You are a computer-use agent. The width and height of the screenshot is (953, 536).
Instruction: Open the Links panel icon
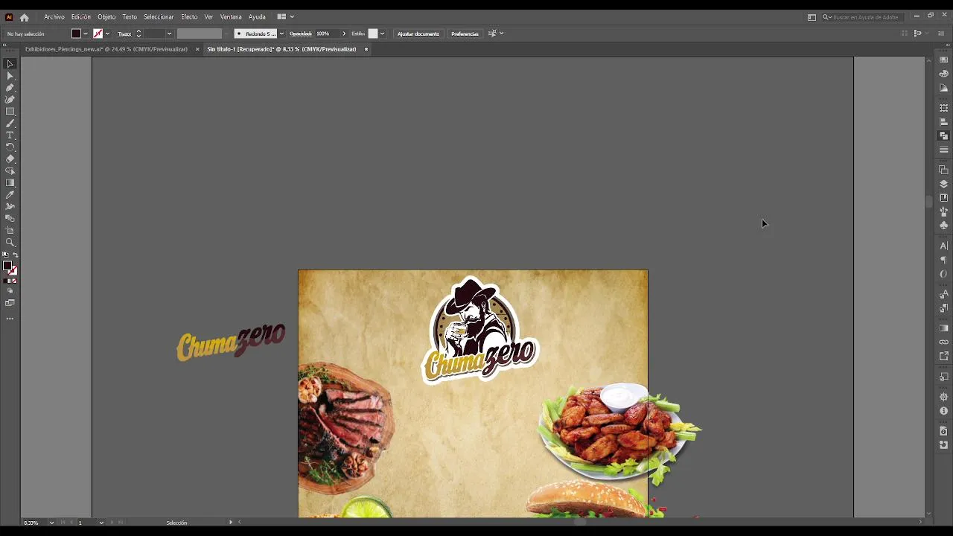coord(944,342)
